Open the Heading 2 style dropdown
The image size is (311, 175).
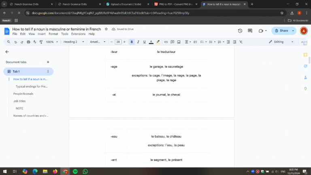pos(74,42)
